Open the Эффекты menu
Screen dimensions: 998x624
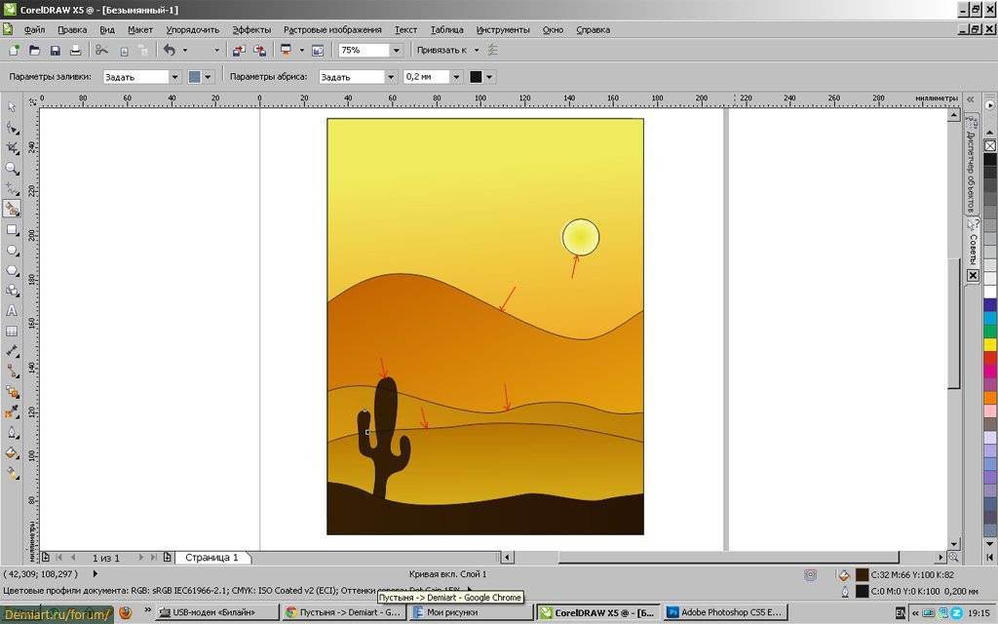tap(251, 30)
